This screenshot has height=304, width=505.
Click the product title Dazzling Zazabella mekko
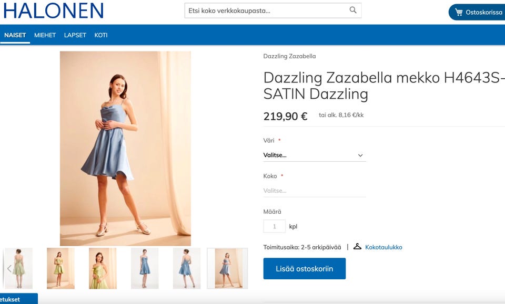[x=384, y=86]
